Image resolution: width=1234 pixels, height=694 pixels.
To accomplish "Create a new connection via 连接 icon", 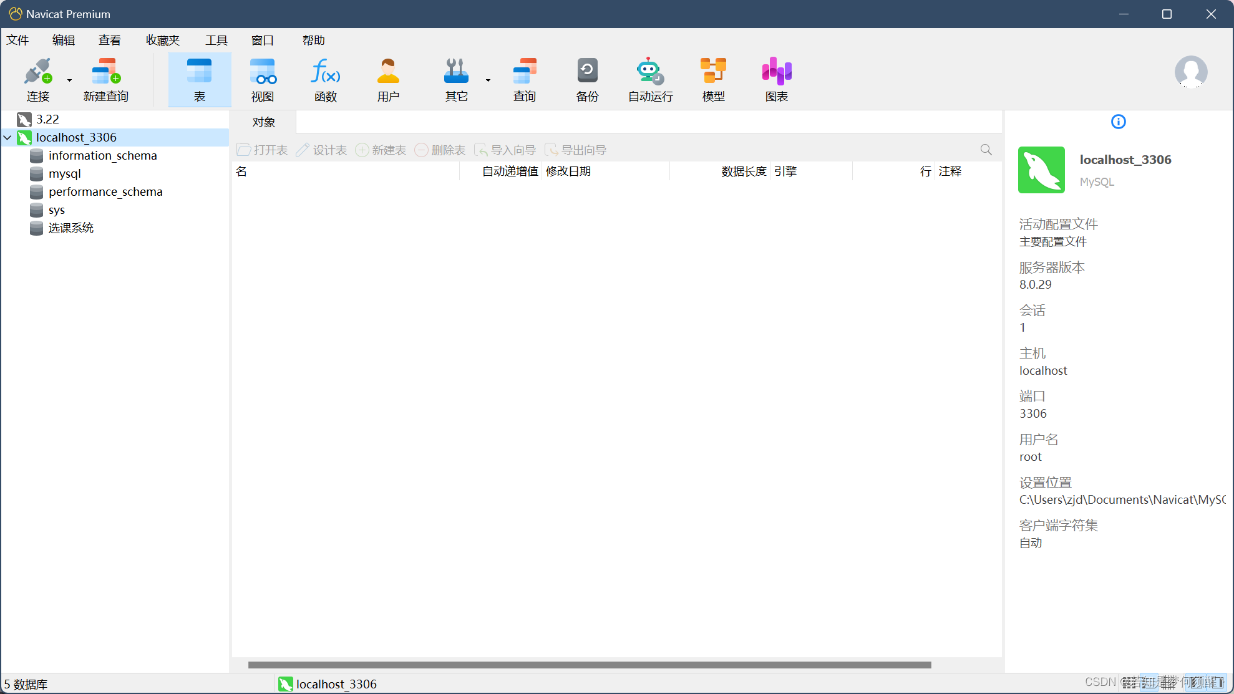I will tap(38, 79).
